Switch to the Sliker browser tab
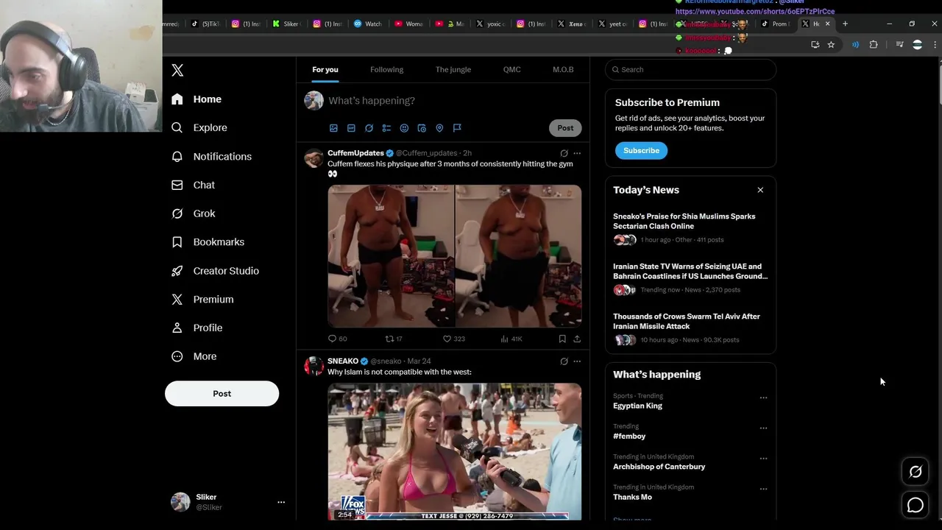942x530 pixels. 287,24
